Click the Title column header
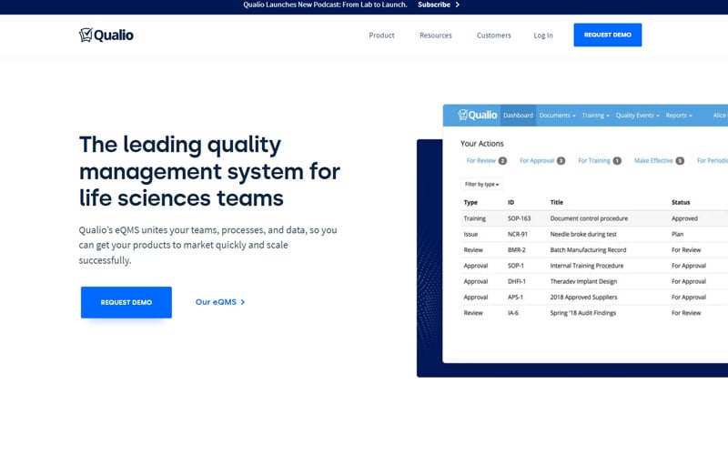 [556, 202]
